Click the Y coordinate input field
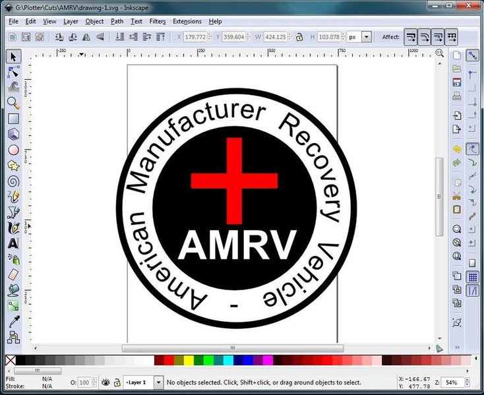484x395 pixels. 233,37
